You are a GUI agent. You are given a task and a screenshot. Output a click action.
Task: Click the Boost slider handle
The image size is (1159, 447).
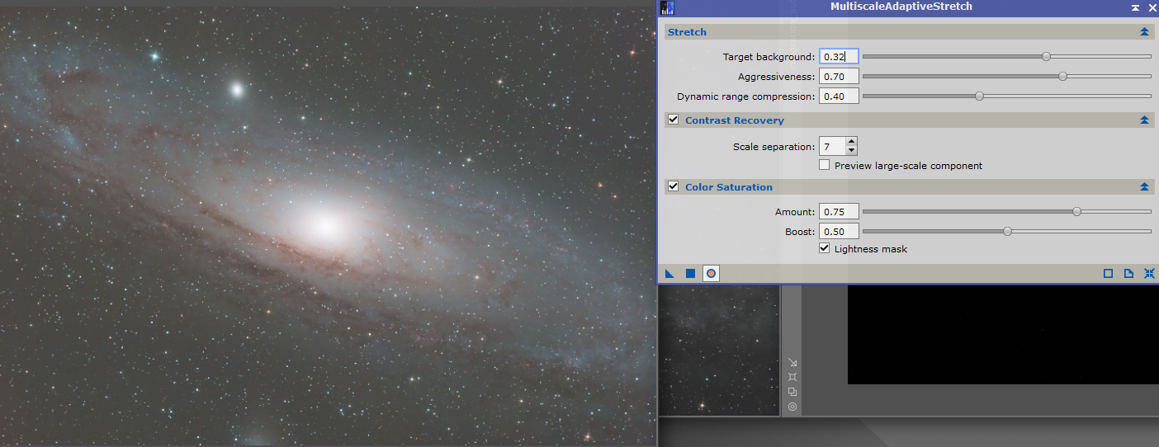coord(1007,231)
